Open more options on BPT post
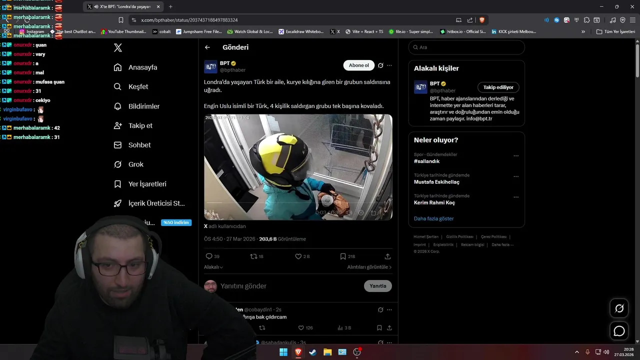Screen dimensions: 640x360 [x=389, y=65]
